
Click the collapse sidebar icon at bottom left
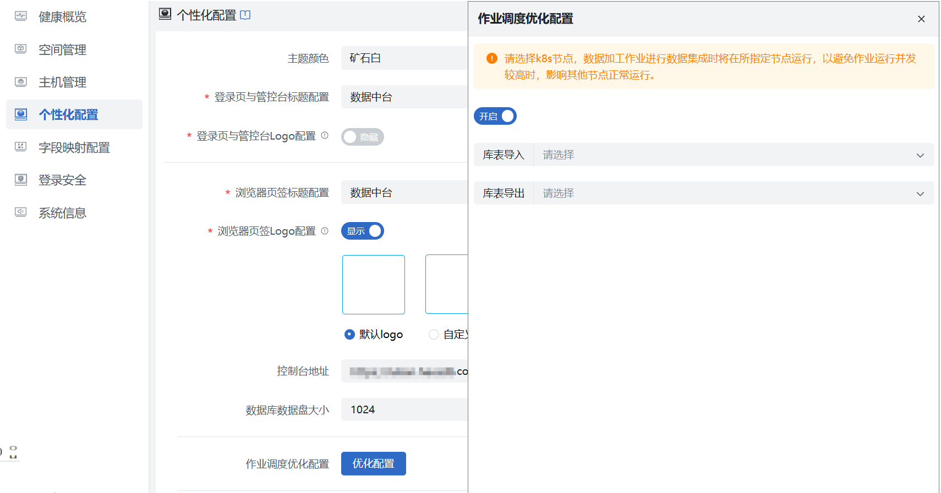pos(13,452)
